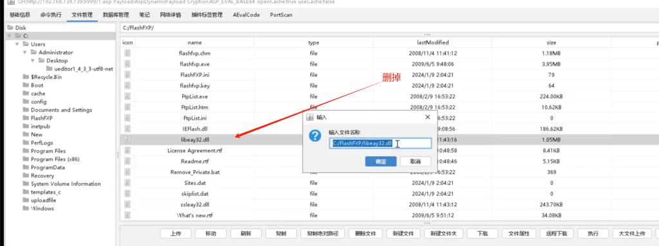The width and height of the screenshot is (659, 246).
Task: Click the 删除文件 button
Action: pyautogui.click(x=366, y=233)
